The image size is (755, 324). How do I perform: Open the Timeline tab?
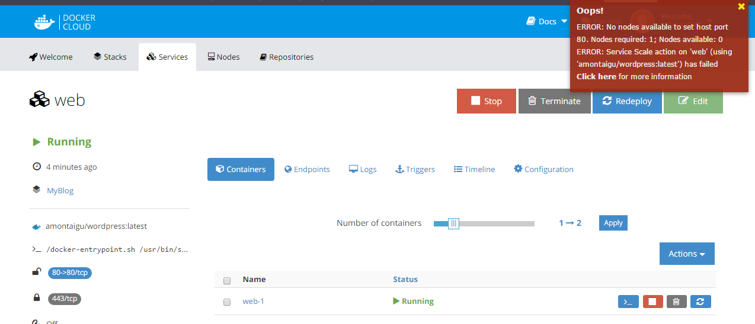coord(474,169)
